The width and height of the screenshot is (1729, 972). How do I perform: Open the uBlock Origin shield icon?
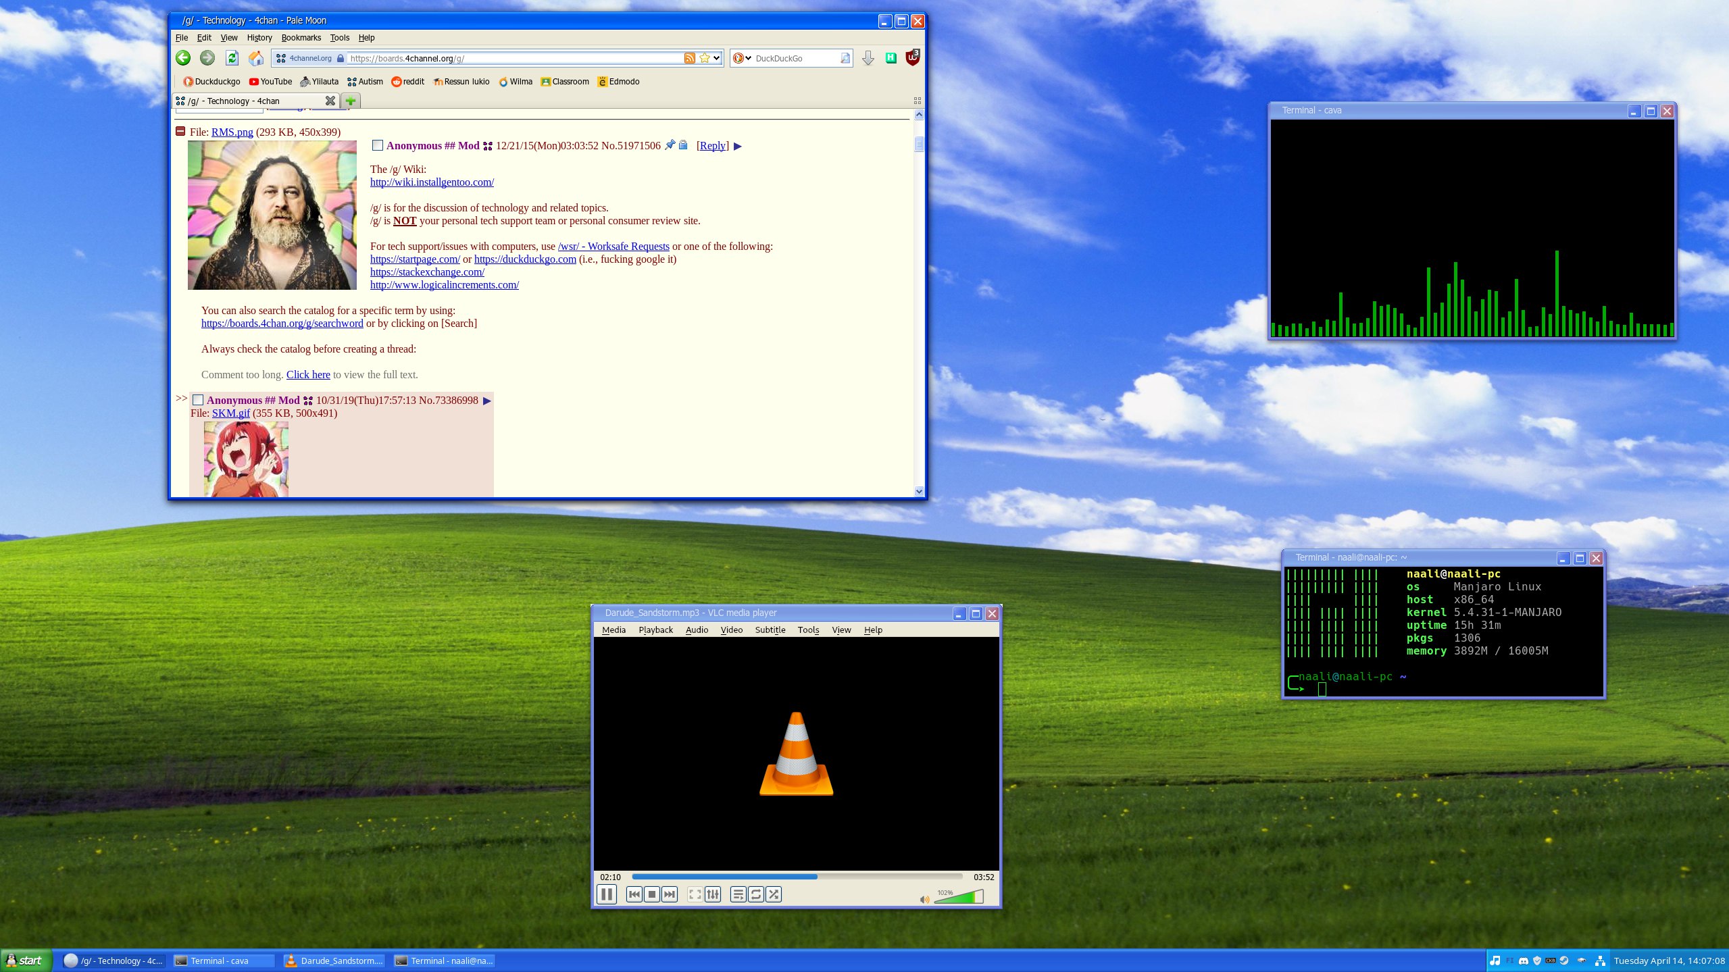(912, 57)
